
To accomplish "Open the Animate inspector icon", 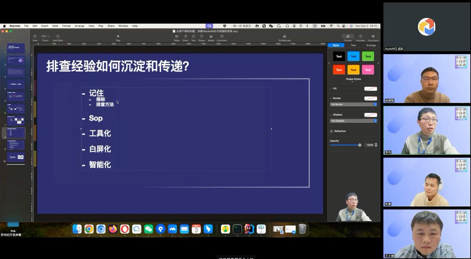I will point(360,36).
